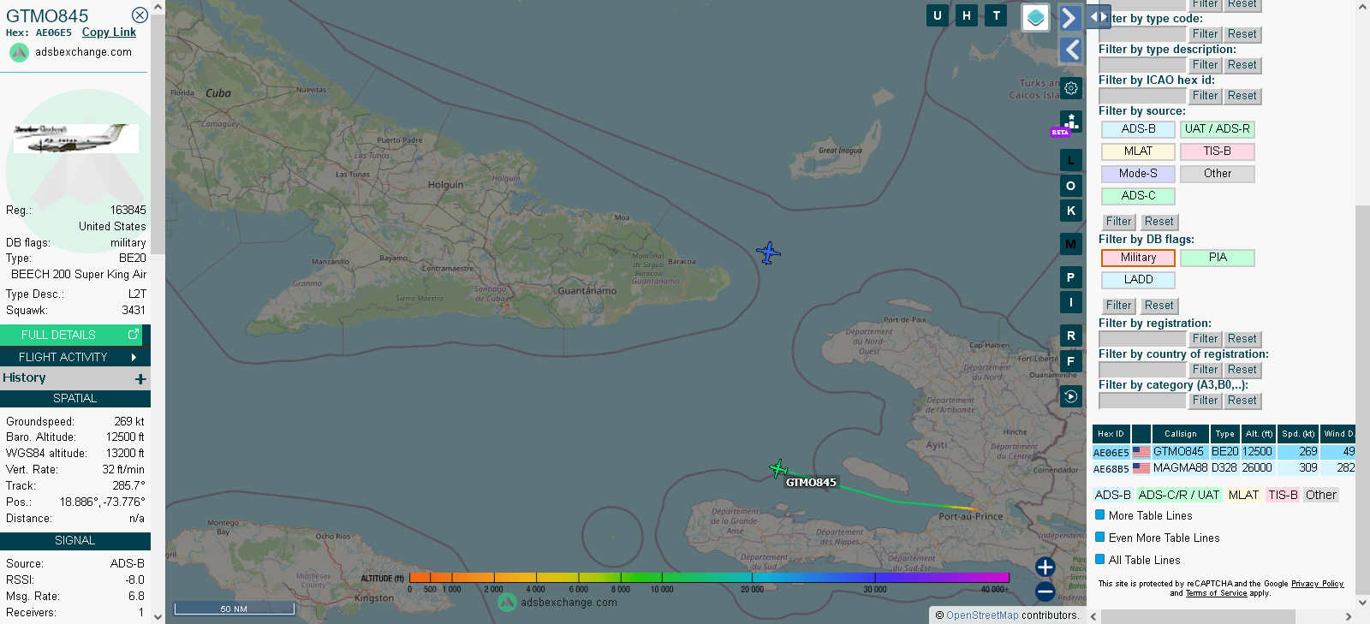Close the GTMO845 aircraft info panel
Screen dimensions: 1370x624
[x=140, y=15]
